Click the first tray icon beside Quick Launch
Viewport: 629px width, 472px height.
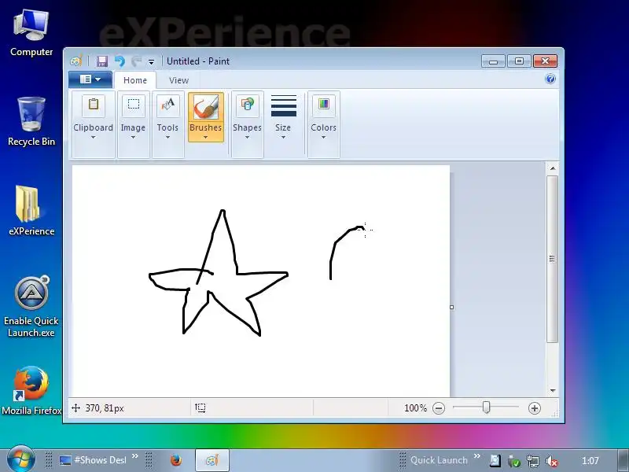(495, 461)
